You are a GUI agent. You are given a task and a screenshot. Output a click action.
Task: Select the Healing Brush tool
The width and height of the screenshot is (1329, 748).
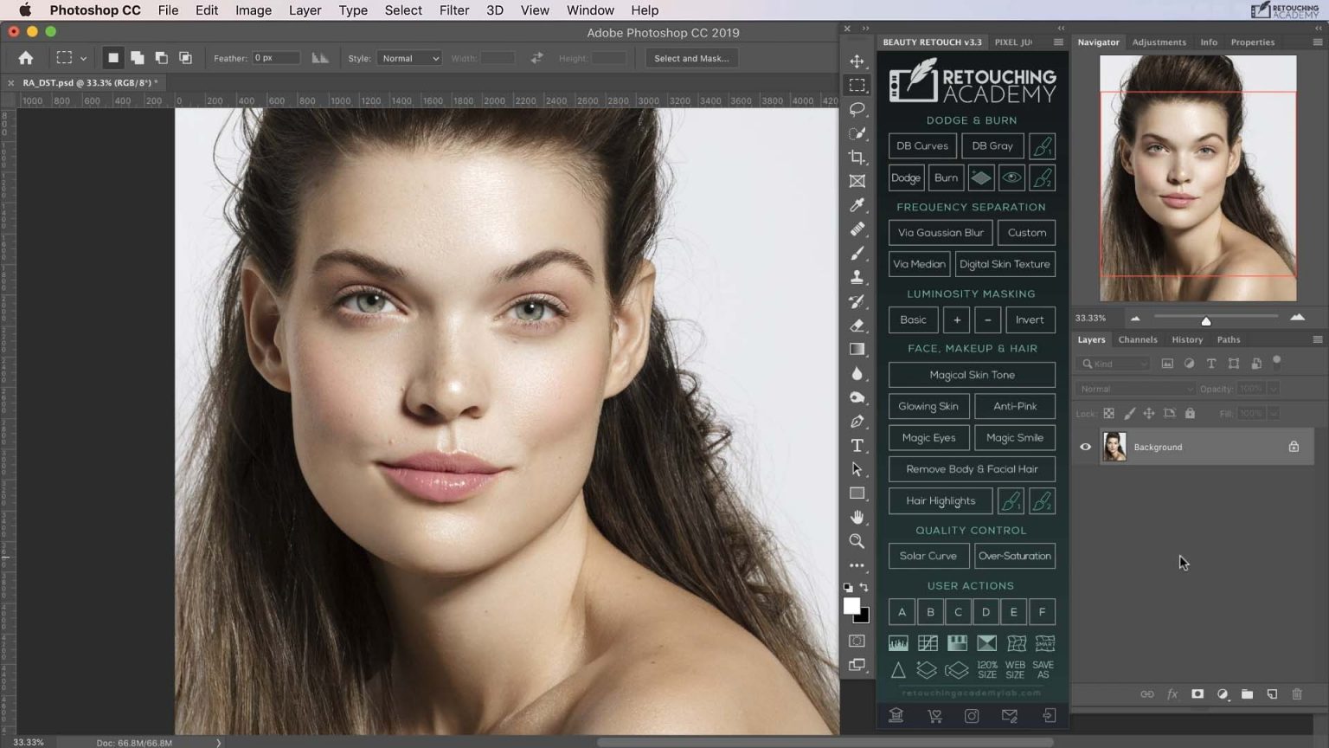coord(857,229)
